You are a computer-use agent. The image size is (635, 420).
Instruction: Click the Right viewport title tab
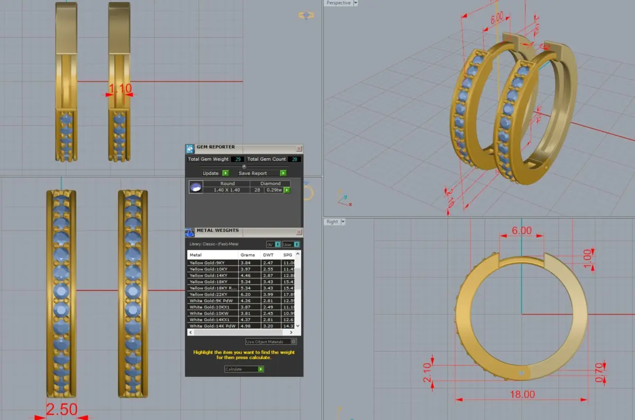pyautogui.click(x=332, y=222)
